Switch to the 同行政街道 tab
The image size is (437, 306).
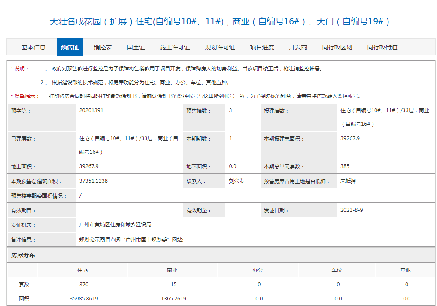pos(382,47)
